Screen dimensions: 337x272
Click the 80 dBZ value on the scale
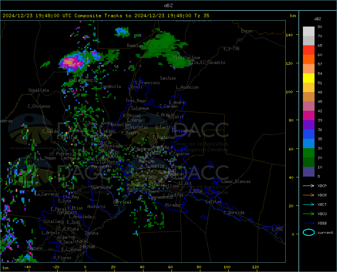click(x=320, y=27)
